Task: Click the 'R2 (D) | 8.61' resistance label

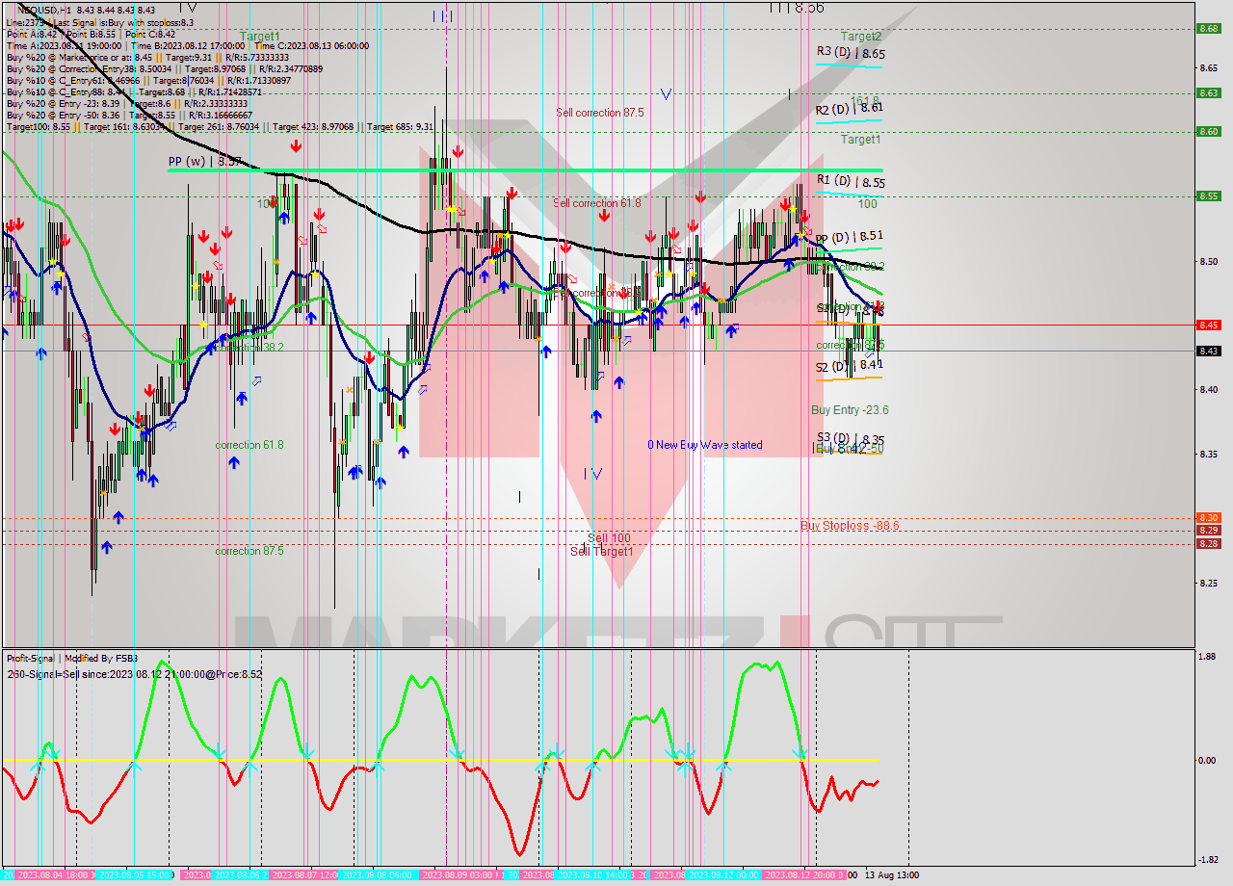Action: tap(849, 109)
